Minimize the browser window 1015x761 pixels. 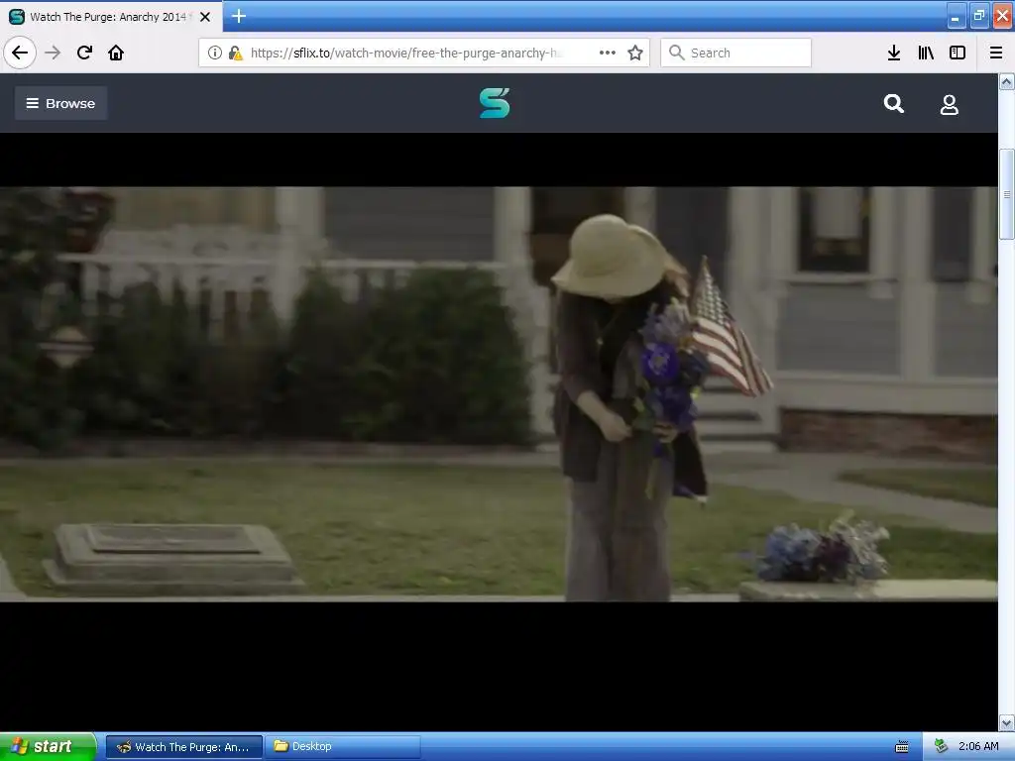[957, 16]
